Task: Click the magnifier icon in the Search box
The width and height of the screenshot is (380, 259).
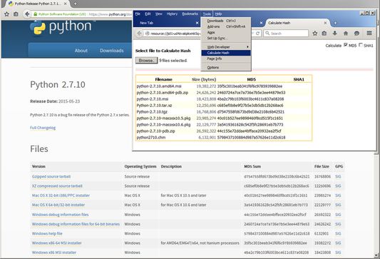Action: pyautogui.click(x=267, y=34)
